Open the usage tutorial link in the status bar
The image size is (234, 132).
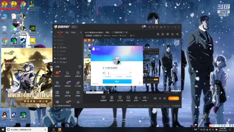(x=63, y=106)
